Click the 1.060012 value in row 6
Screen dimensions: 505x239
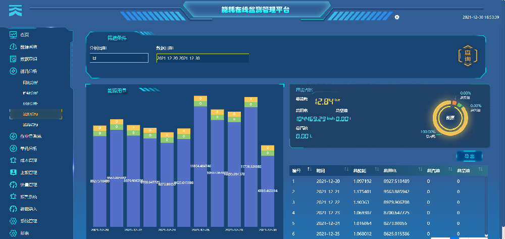click(x=362, y=234)
